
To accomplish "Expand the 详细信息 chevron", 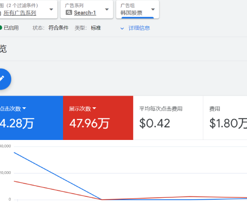I will [122, 28].
